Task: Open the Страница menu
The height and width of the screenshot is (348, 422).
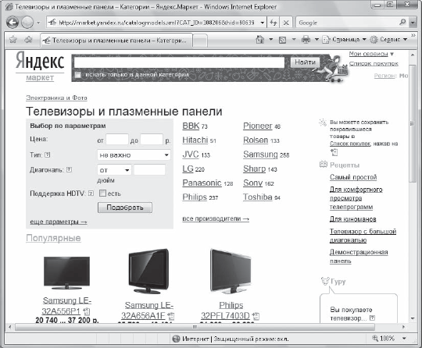Action: click(x=345, y=40)
